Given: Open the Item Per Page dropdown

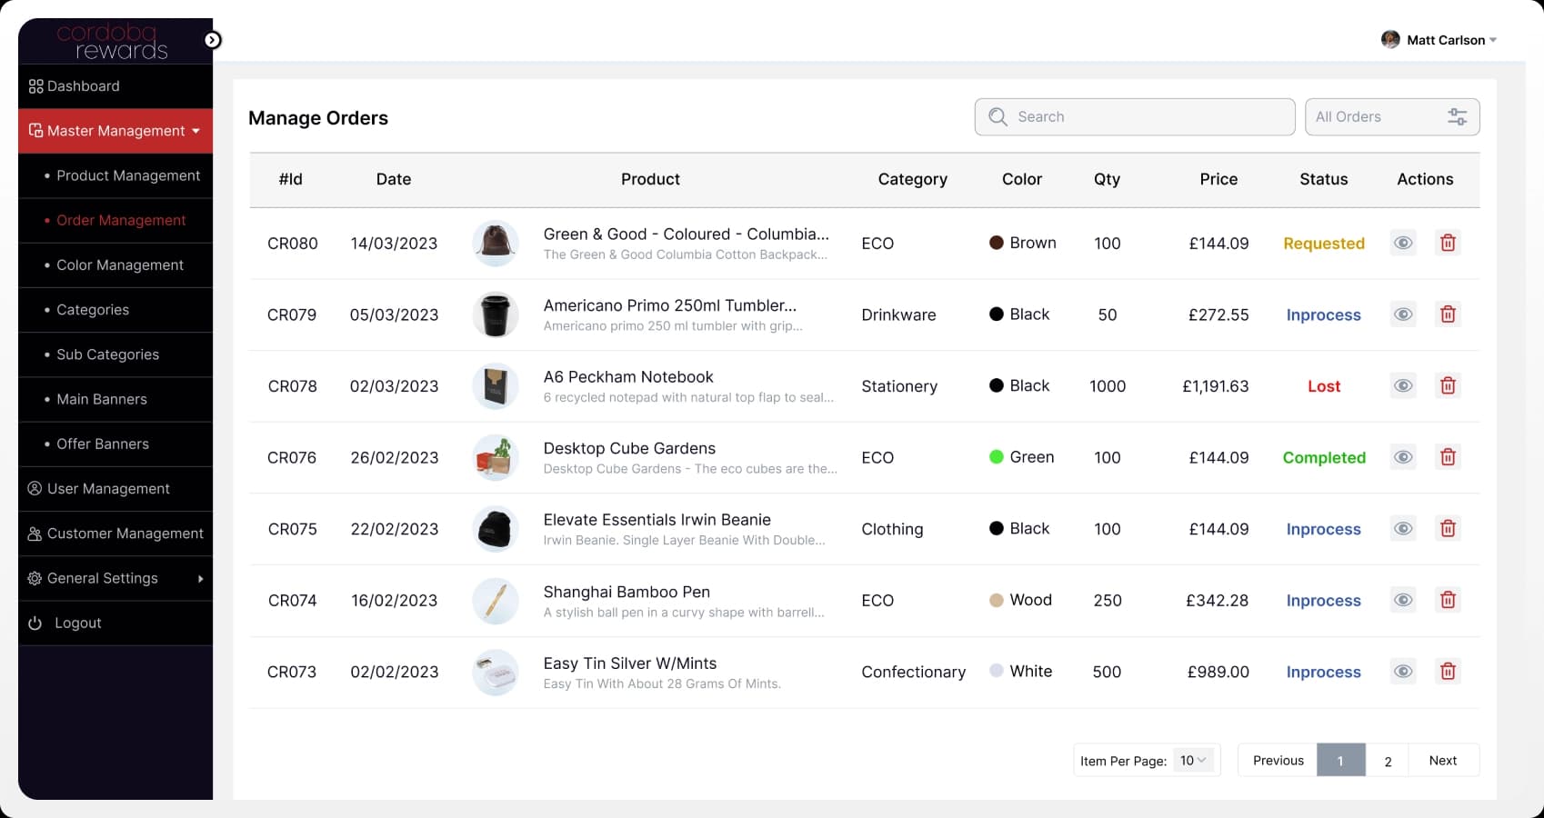Looking at the screenshot, I should point(1193,760).
